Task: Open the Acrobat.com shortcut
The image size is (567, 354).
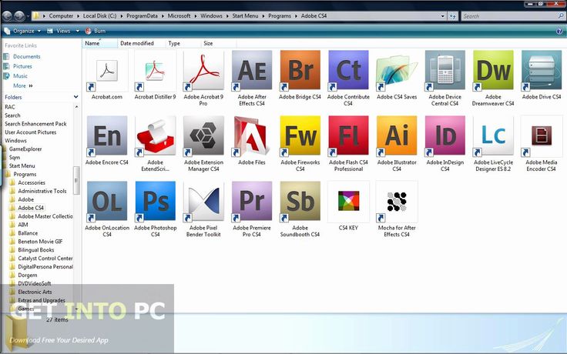Action: point(107,71)
